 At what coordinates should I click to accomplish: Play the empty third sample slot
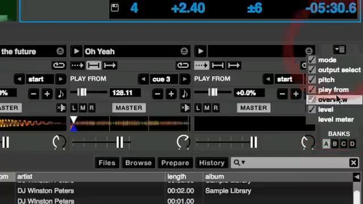click(200, 51)
